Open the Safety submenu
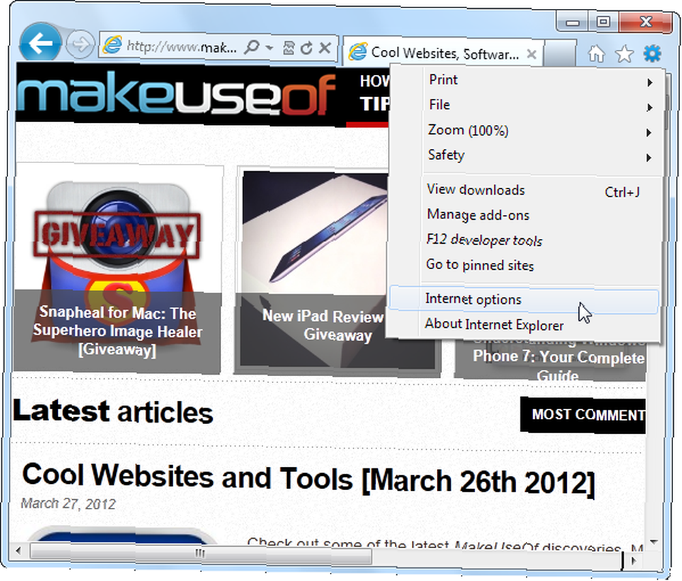This screenshot has width=682, height=581. click(527, 156)
